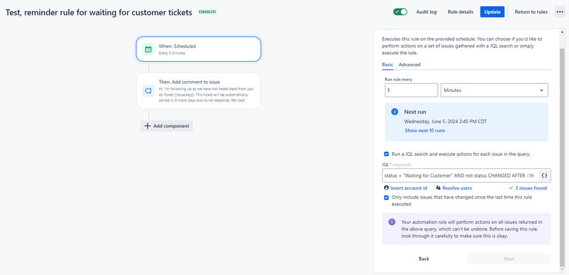569x275 pixels.
Task: Click the calendar icon on Scheduled trigger
Action: (148, 49)
